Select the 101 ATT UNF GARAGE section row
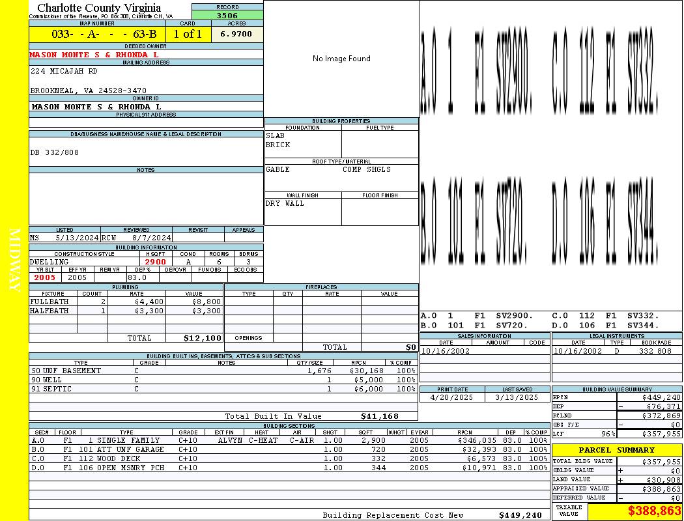The image size is (684, 521). 289,449
